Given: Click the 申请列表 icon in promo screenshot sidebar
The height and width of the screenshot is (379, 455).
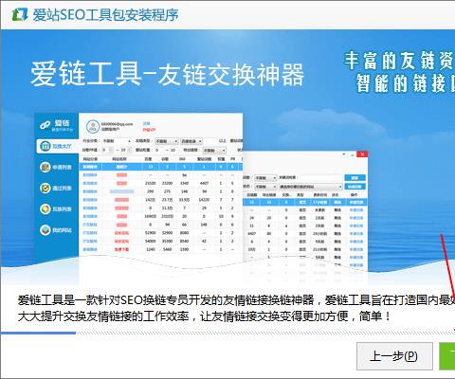Looking at the screenshot, I should tap(45, 167).
